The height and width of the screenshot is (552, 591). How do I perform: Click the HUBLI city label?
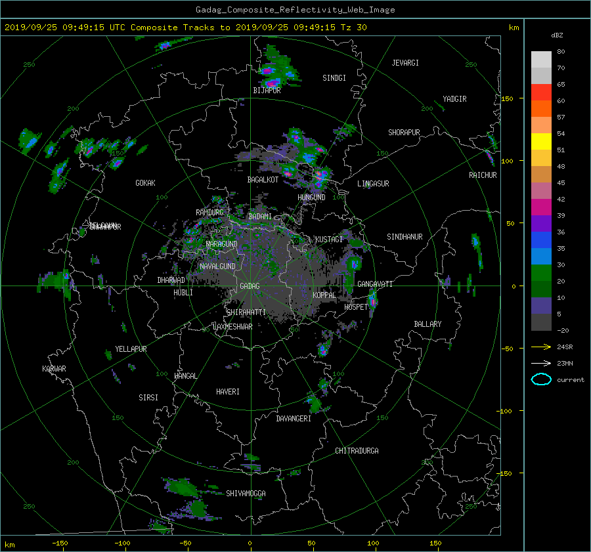(x=183, y=293)
